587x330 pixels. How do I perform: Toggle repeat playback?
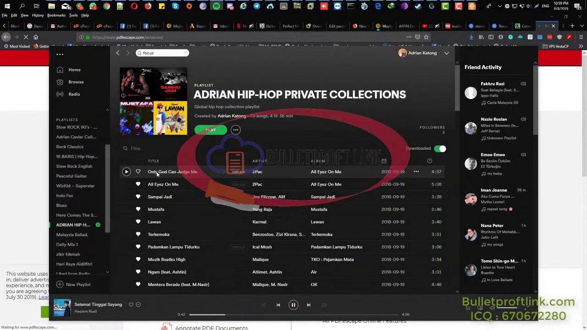click(324, 305)
